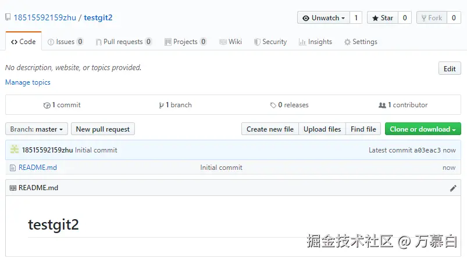Screen dimensions: 467x258
Task: Open the Initial commit message in header row
Action: pyautogui.click(x=96, y=150)
